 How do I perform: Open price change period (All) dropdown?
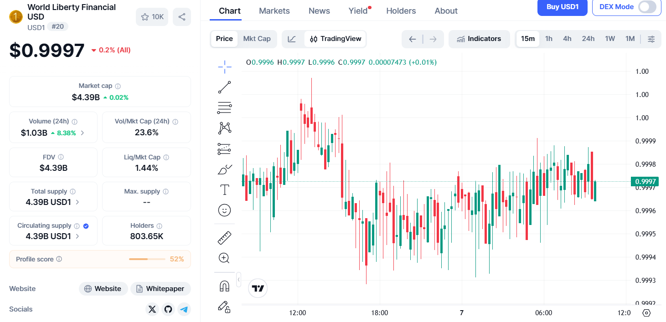point(111,50)
